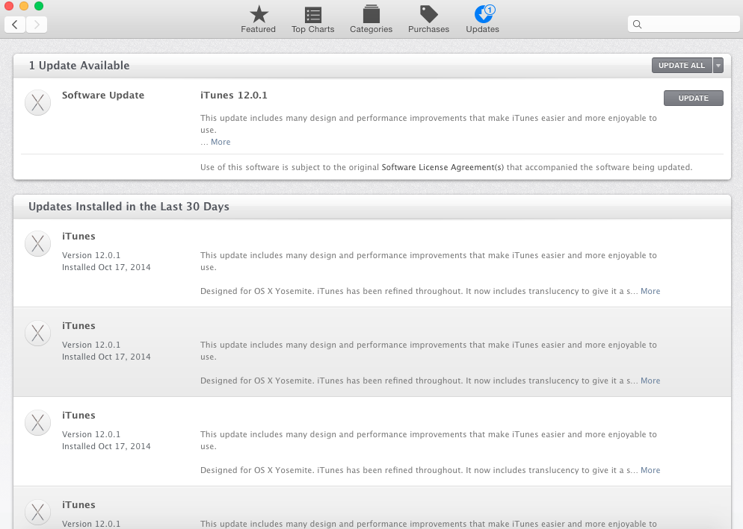Click the fourth installed iTunes OS X icon
Image resolution: width=743 pixels, height=529 pixels.
pos(38,512)
